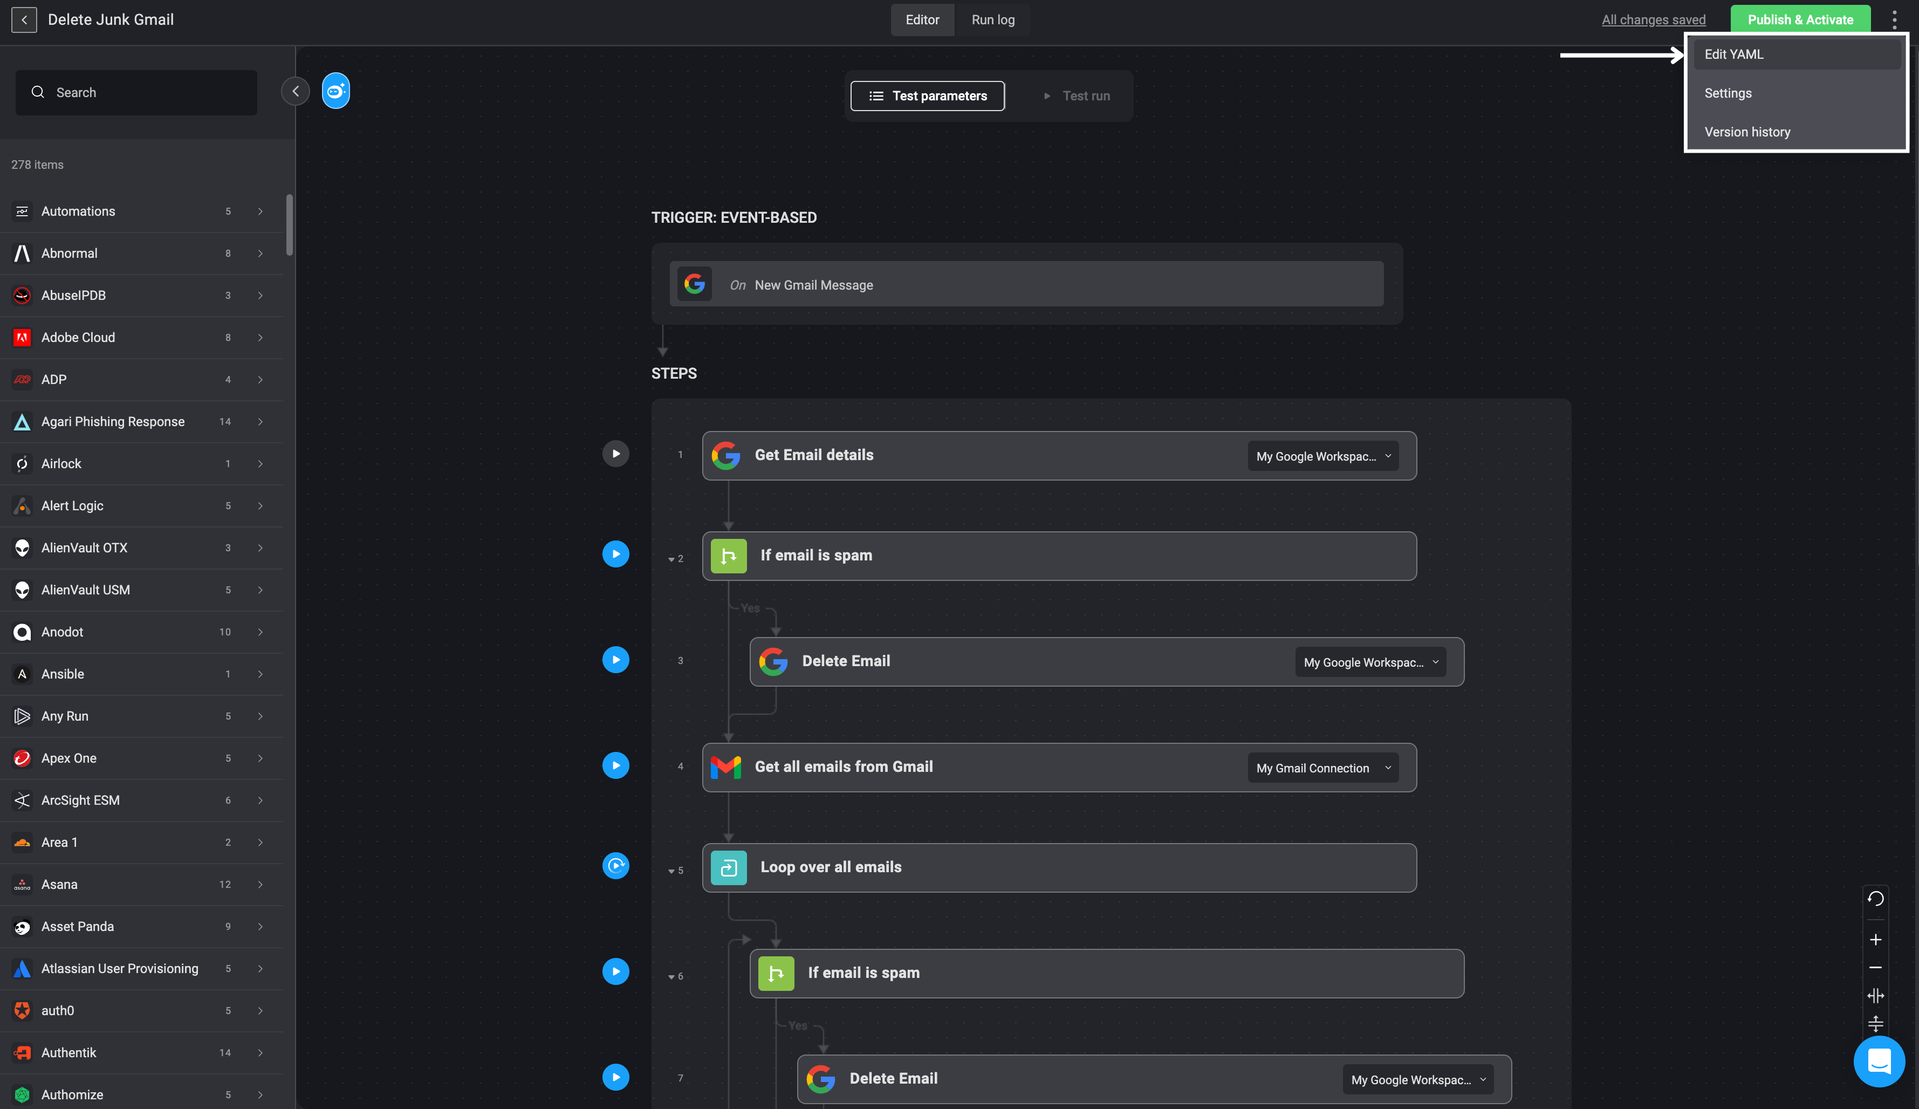Click the sidebar Search field
Image resolution: width=1919 pixels, height=1109 pixels.
pos(137,93)
